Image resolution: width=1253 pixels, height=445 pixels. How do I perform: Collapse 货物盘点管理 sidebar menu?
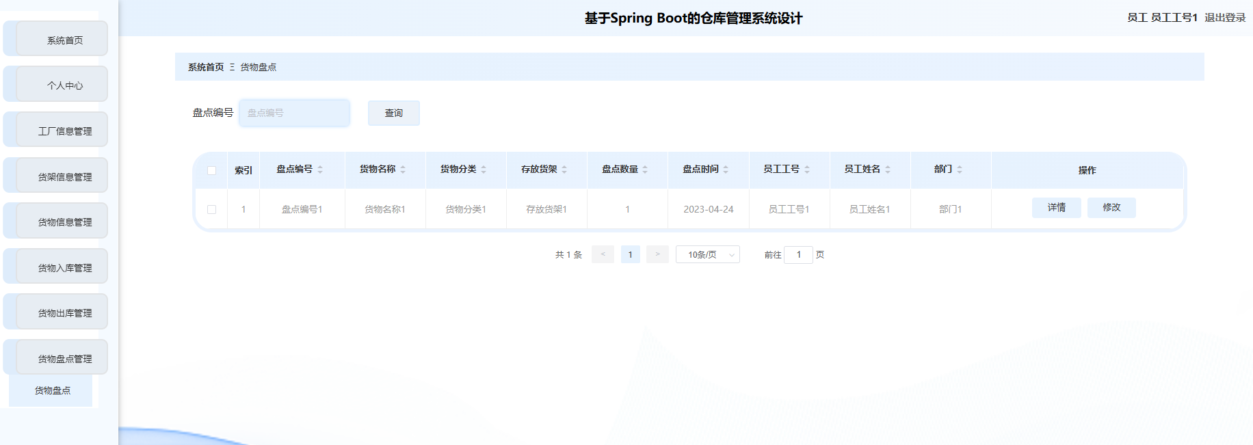(62, 358)
